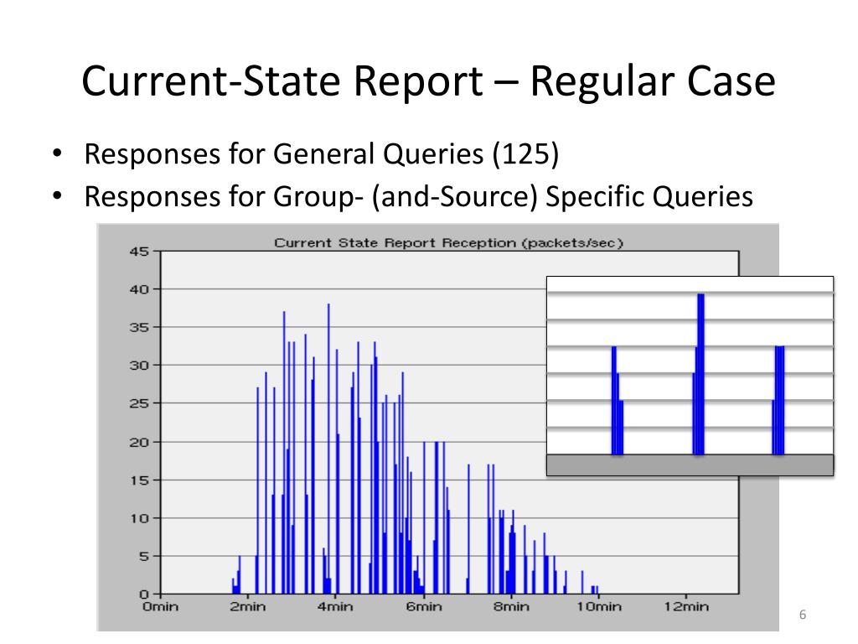Click the x-axis label "6min"
Image resolution: width=858 pixels, height=644 pixels.
[x=423, y=607]
